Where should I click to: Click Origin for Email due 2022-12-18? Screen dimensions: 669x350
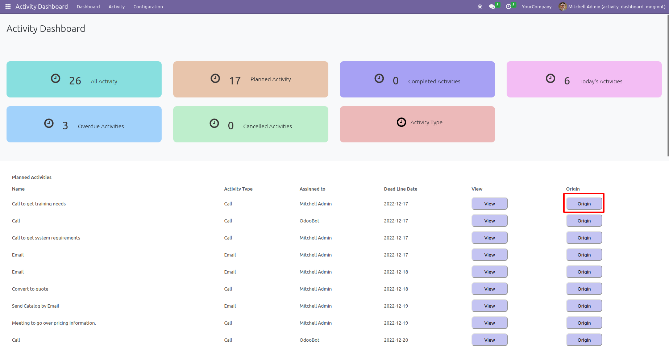pyautogui.click(x=584, y=272)
